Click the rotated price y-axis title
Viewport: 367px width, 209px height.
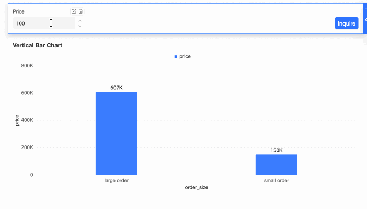pos(17,120)
